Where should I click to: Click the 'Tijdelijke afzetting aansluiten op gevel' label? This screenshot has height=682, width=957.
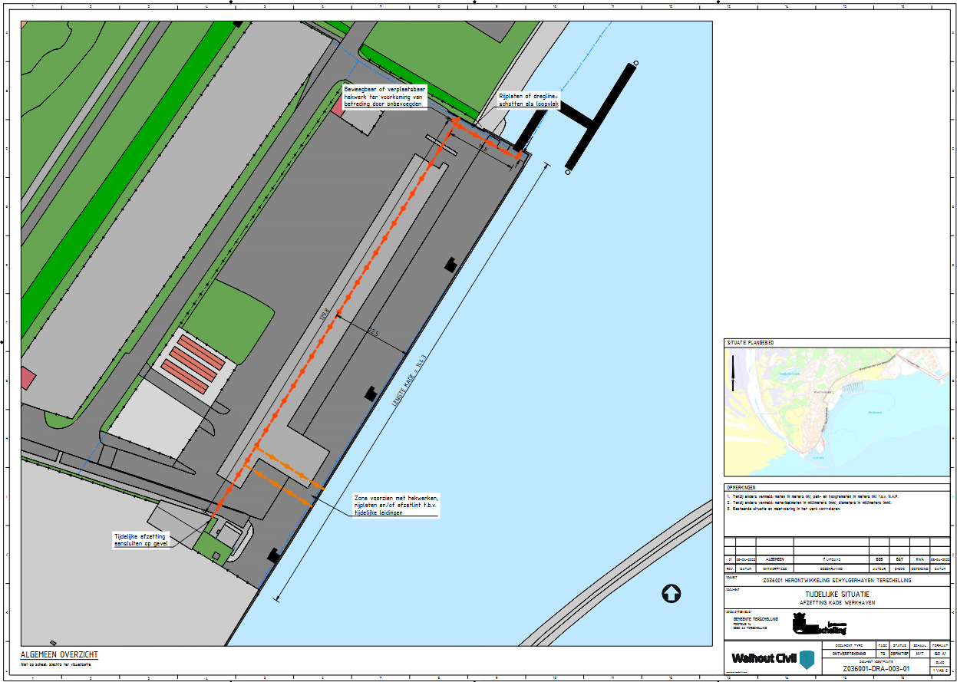coord(140,539)
